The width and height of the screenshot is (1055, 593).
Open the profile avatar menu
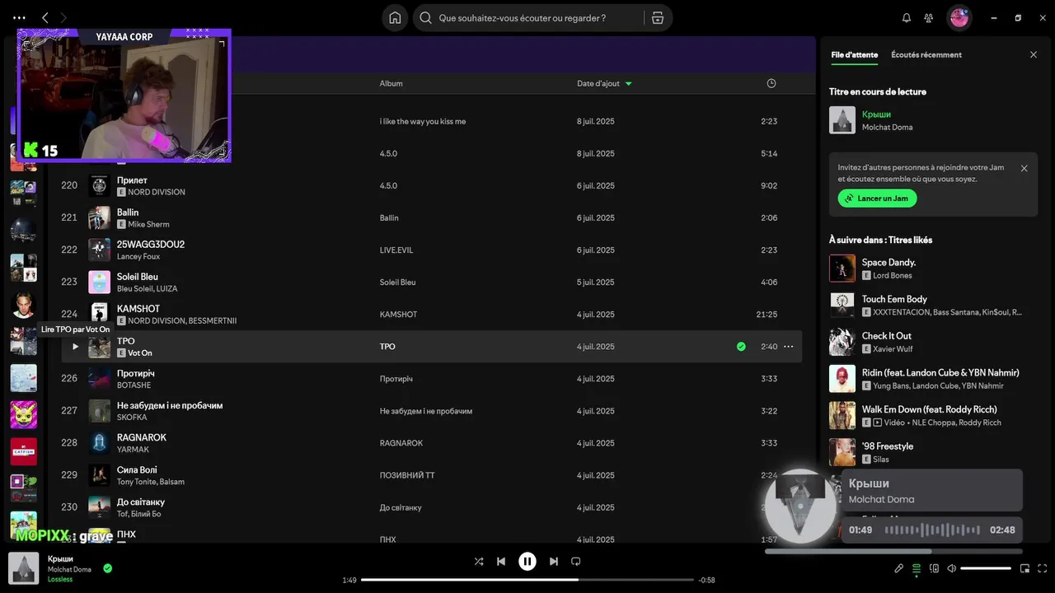click(x=959, y=17)
